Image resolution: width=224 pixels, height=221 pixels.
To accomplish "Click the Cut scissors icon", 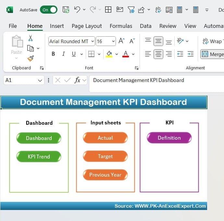I will (x=31, y=38).
